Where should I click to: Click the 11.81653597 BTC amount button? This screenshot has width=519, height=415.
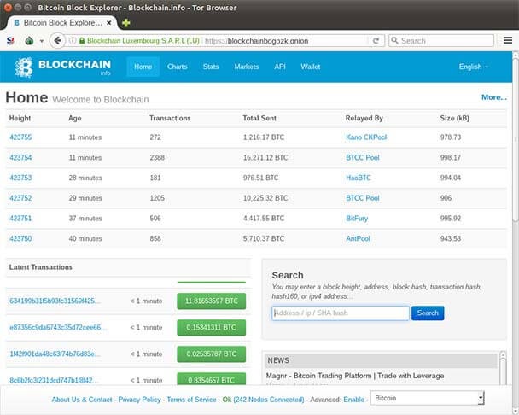[x=212, y=301]
